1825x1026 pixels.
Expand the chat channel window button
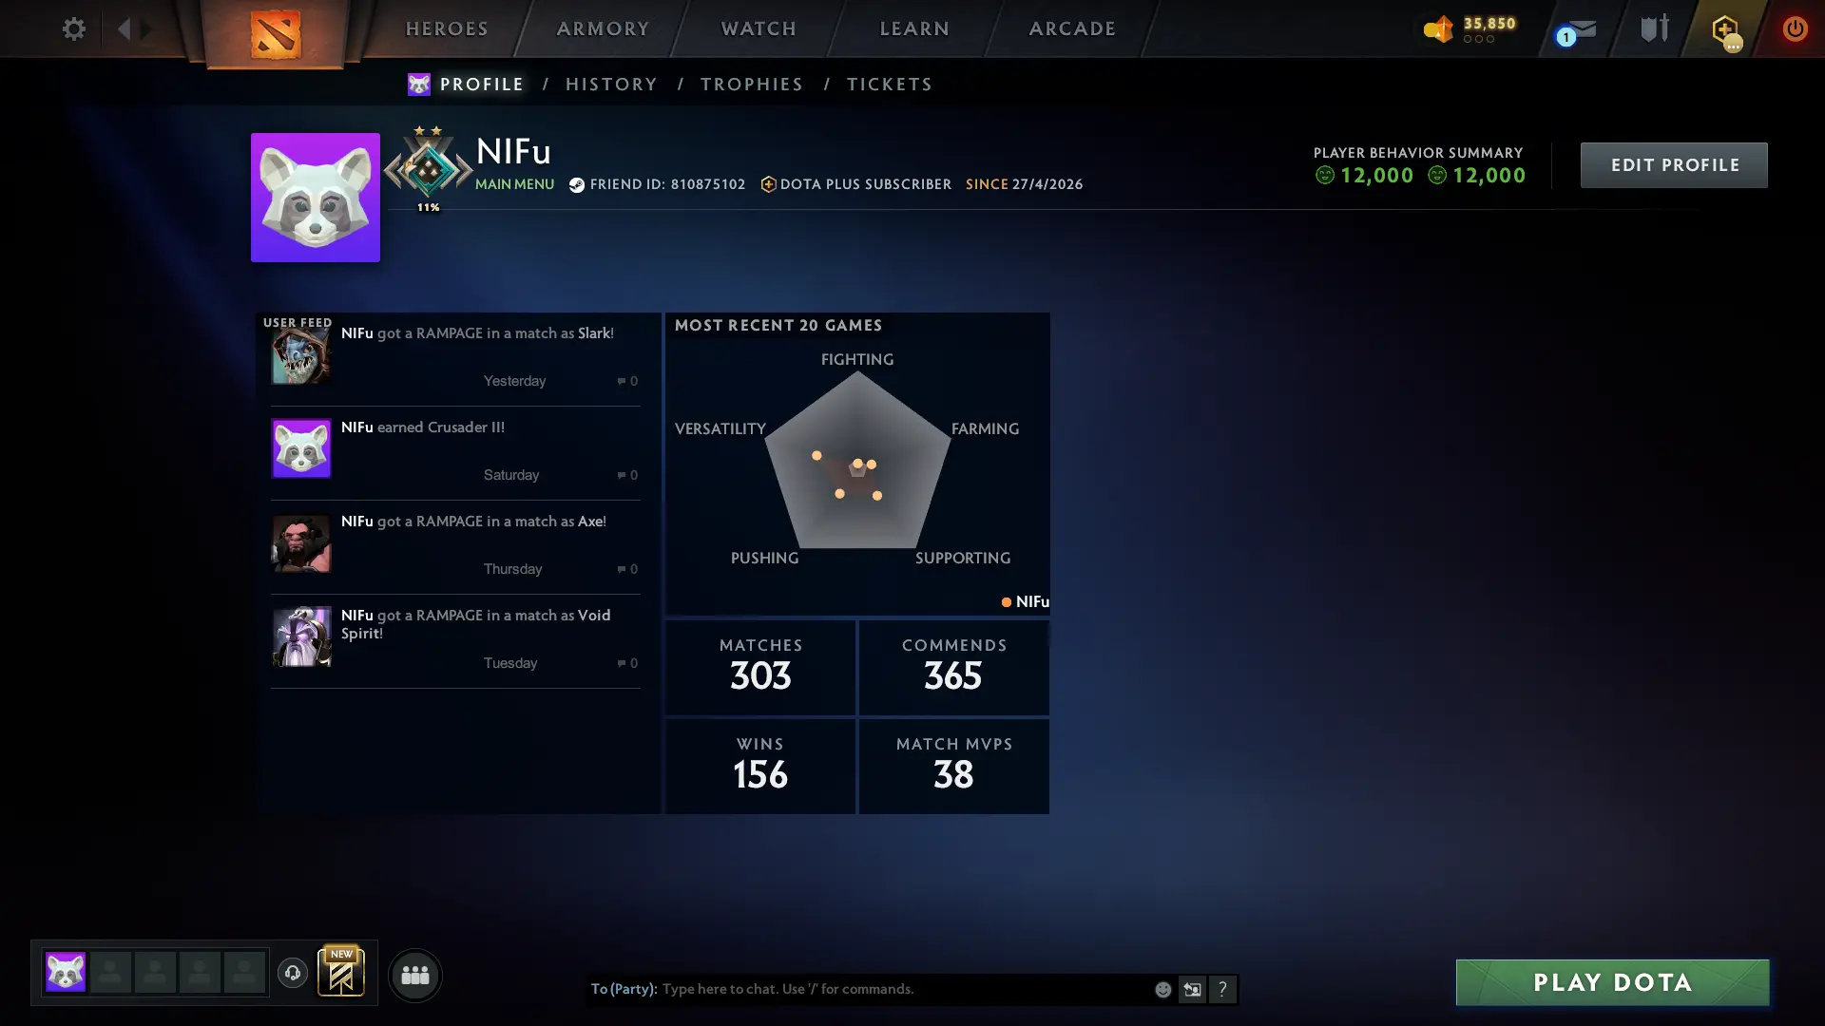(x=1192, y=989)
